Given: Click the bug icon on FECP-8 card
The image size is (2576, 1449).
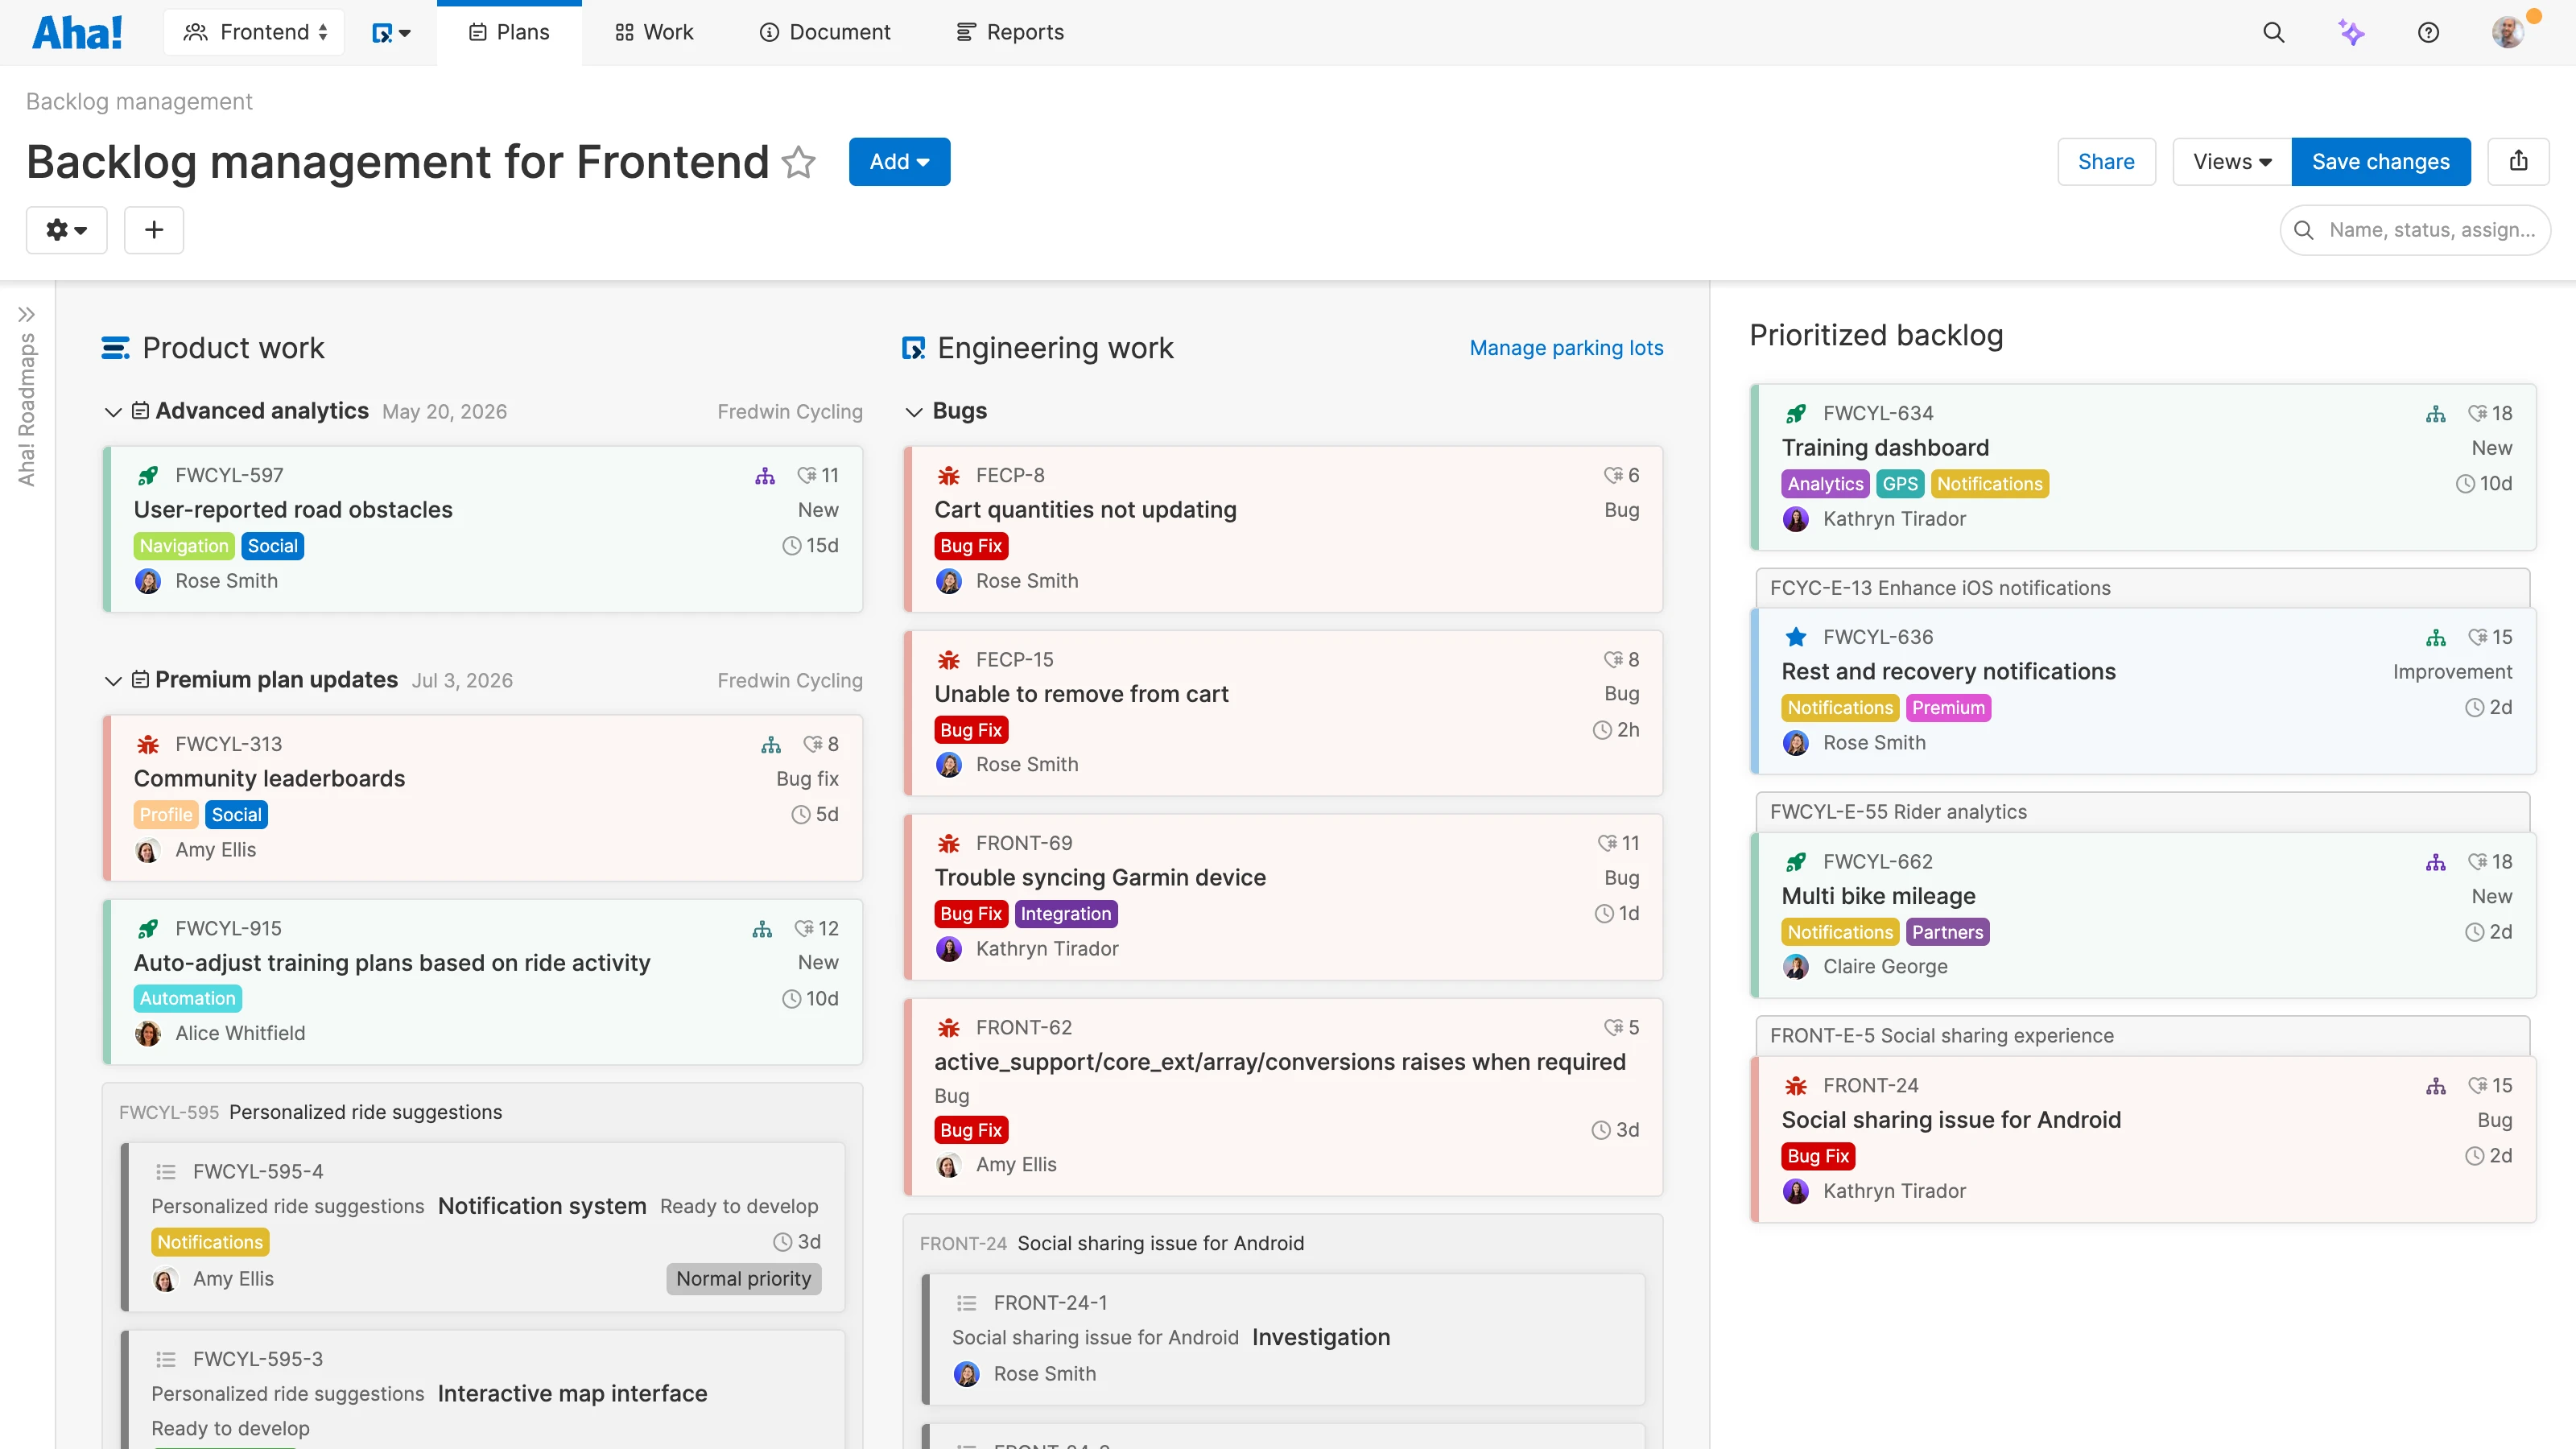Looking at the screenshot, I should point(948,475).
